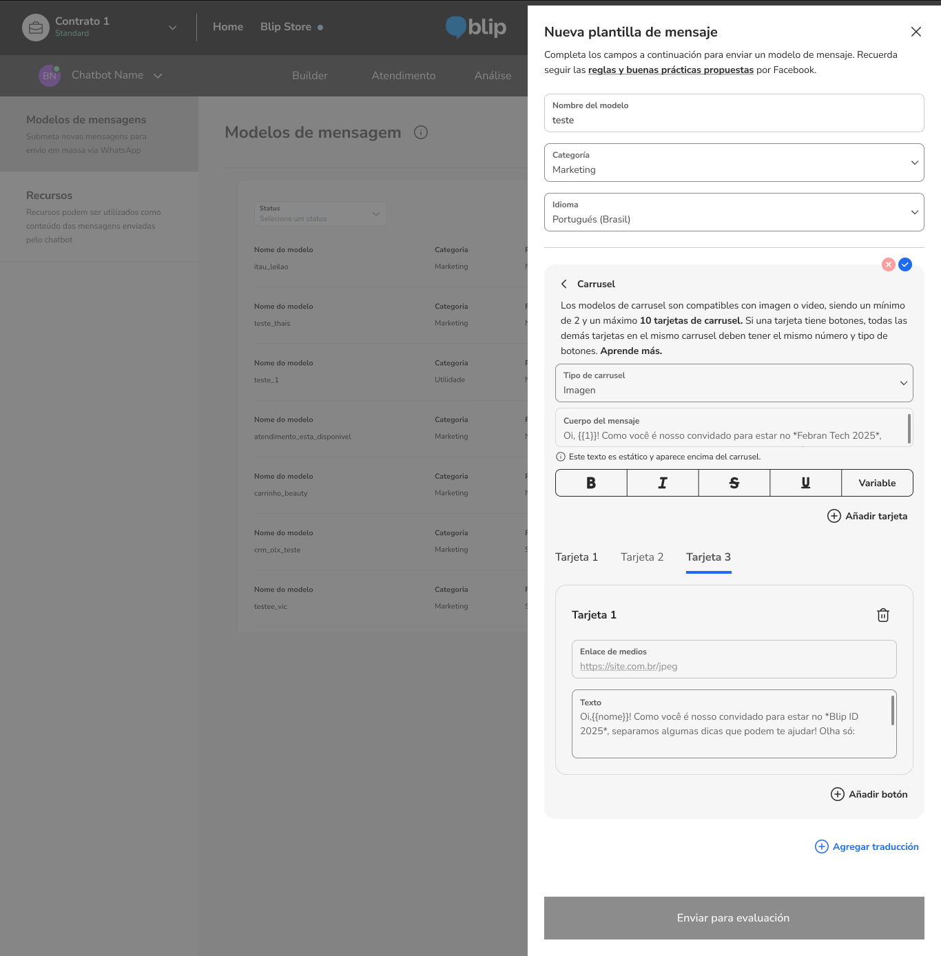Screen dimensions: 941x956
Task: Delete Tarjeta 1 with trash icon
Action: [882, 615]
